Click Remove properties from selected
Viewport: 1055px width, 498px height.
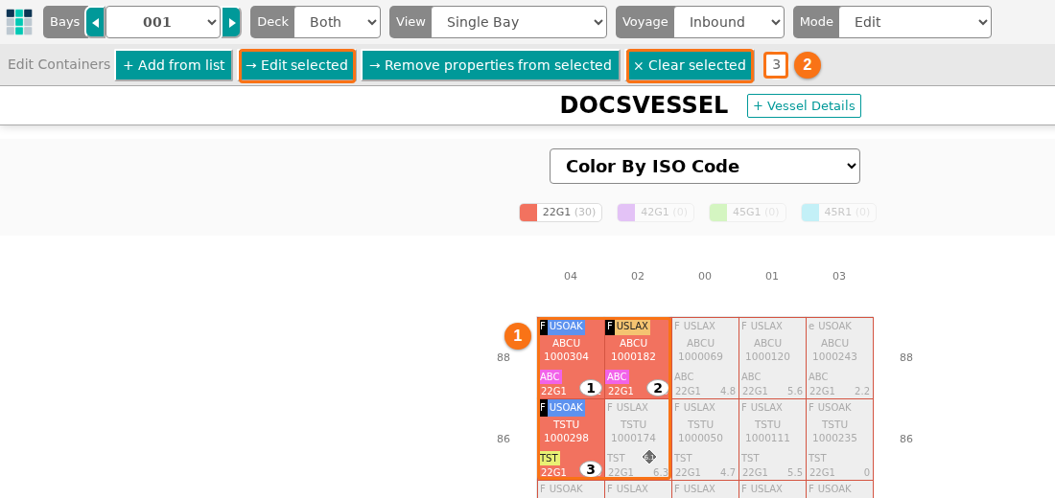(490, 65)
